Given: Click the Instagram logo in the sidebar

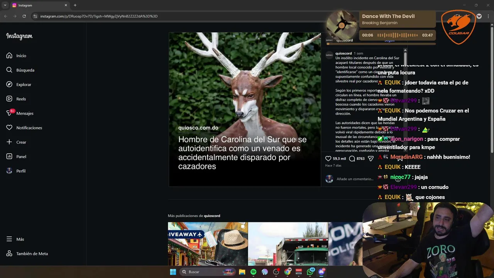Looking at the screenshot, I should tap(19, 36).
